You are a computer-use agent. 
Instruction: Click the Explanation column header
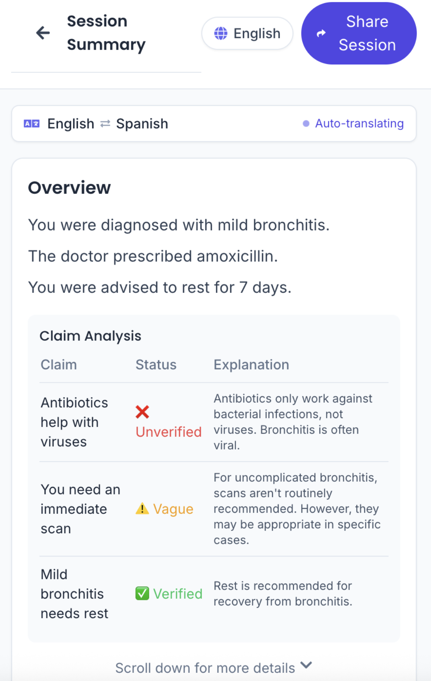point(251,365)
